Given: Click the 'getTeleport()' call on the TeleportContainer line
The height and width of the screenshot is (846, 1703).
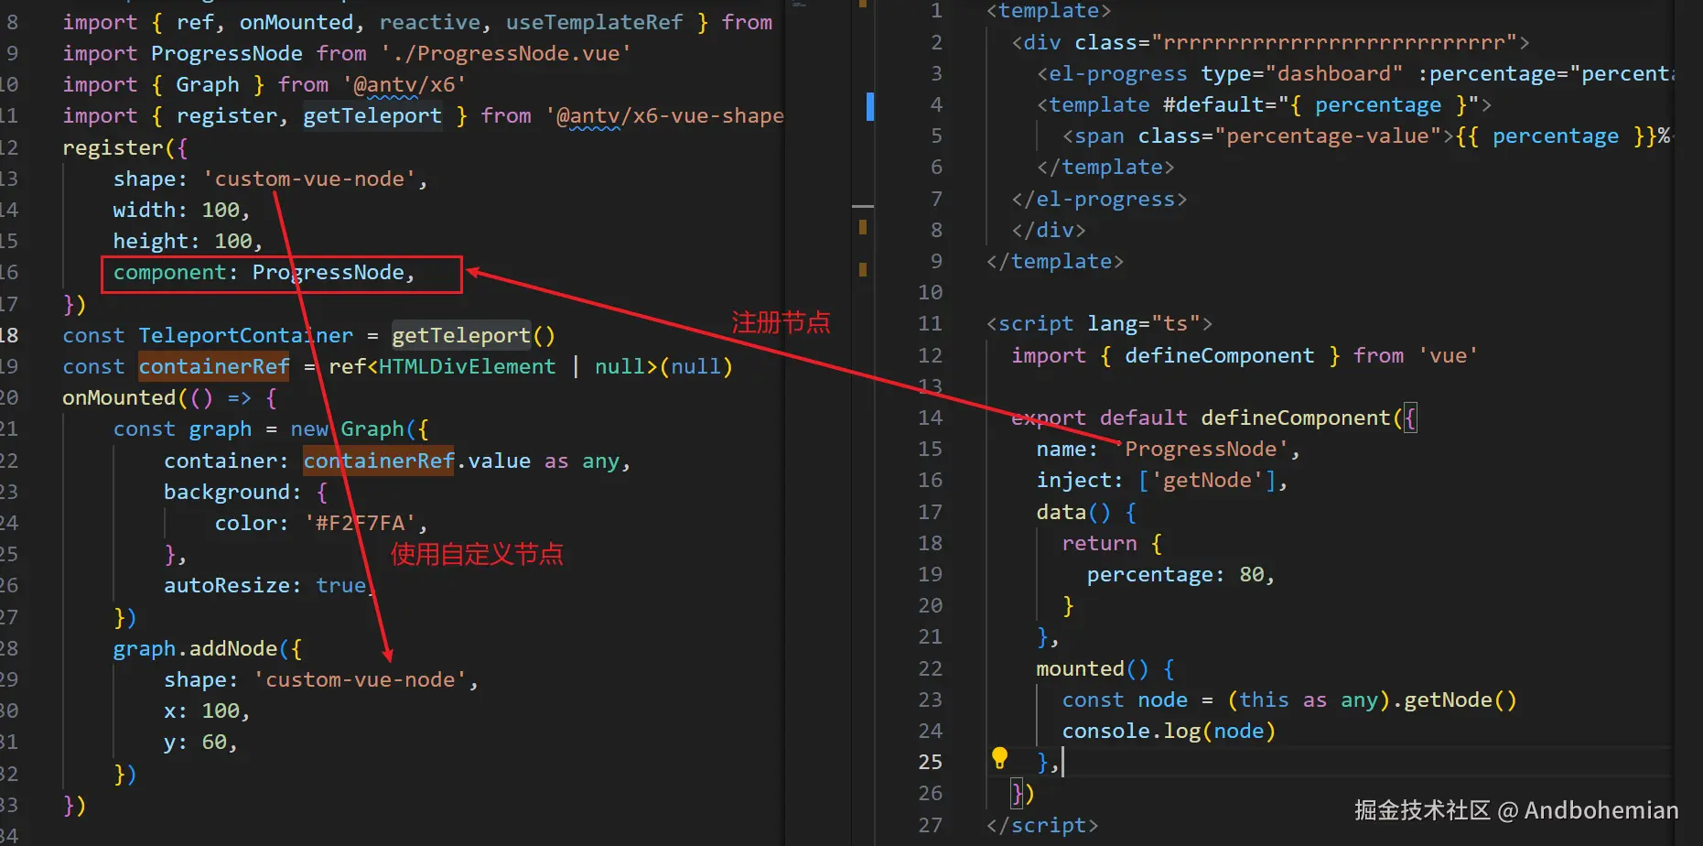Looking at the screenshot, I should tap(473, 335).
